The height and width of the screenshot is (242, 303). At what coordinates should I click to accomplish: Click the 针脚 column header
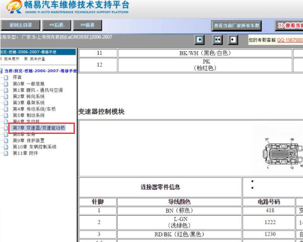click(x=98, y=202)
